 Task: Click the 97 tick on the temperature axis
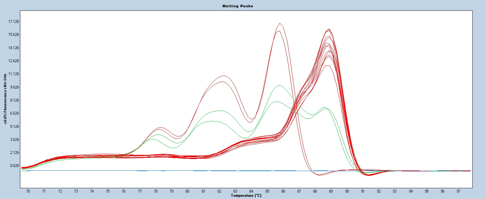458,191
